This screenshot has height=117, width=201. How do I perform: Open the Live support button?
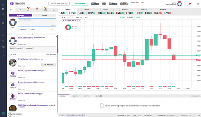coord(15,114)
